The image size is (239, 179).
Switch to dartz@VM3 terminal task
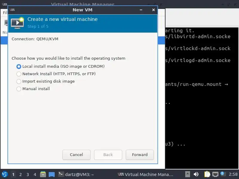[x=76, y=175]
